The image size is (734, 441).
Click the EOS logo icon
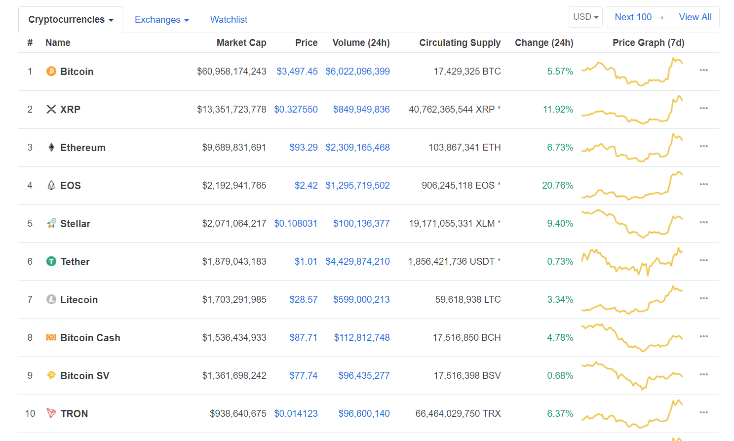pyautogui.click(x=51, y=185)
